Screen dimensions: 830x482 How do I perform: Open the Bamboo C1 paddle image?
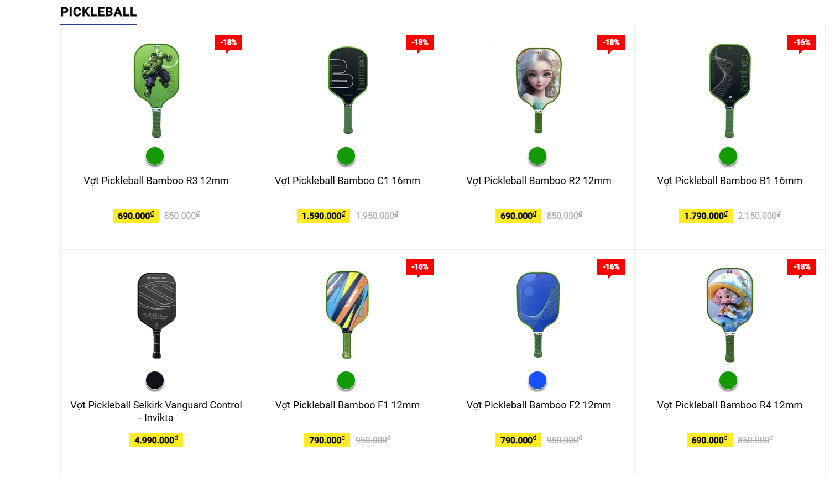click(x=348, y=90)
